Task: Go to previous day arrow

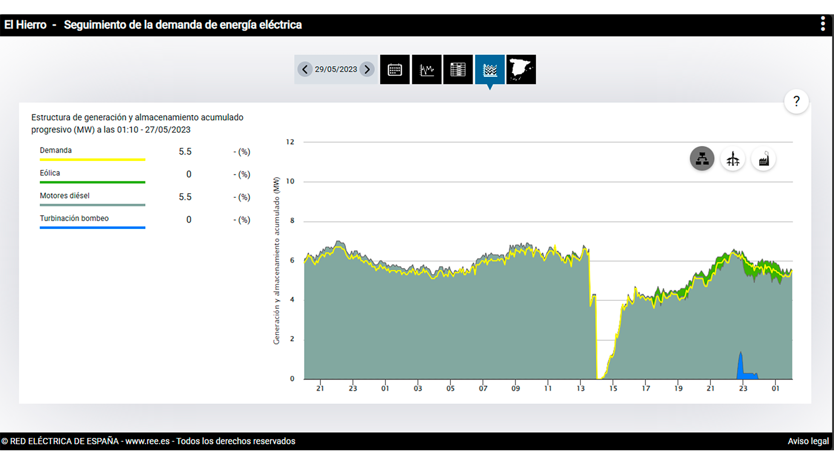Action: (x=305, y=69)
